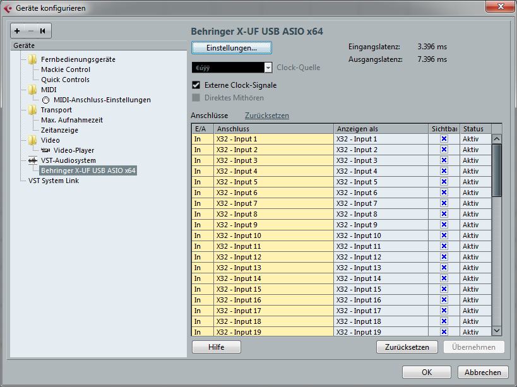The image size is (517, 387).
Task: Click Anschluss cell 'X32 - Input 16'
Action: click(274, 300)
